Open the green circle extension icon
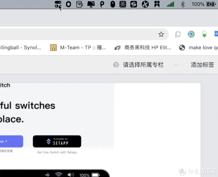The width and height of the screenshot is (218, 177). [x=191, y=34]
